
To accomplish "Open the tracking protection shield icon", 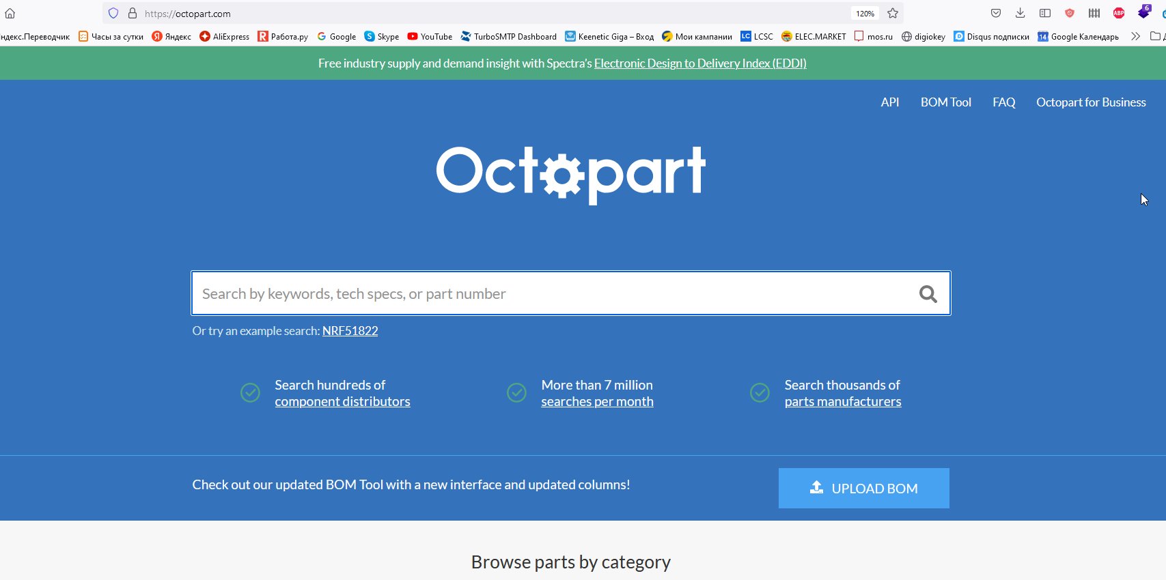I will coord(113,14).
